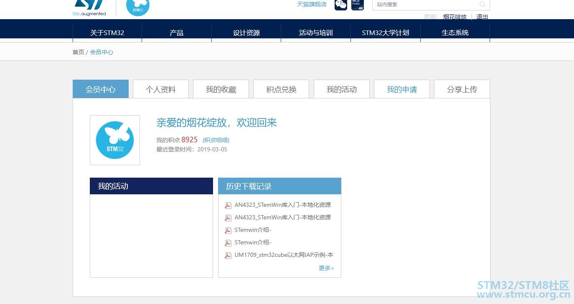This screenshot has height=304, width=574.
Task: Switch to the 我的申请 tab
Action: (402, 89)
